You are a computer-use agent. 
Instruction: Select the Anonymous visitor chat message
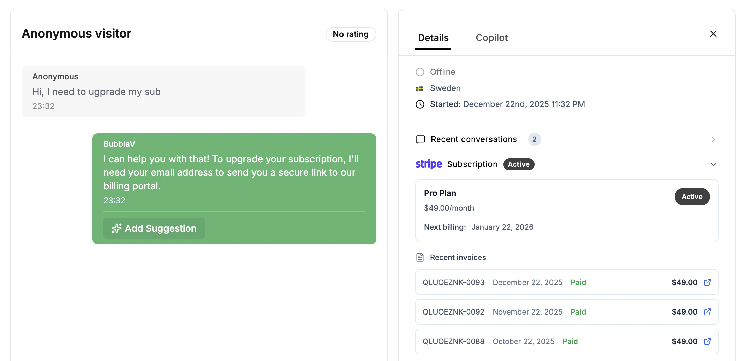163,91
